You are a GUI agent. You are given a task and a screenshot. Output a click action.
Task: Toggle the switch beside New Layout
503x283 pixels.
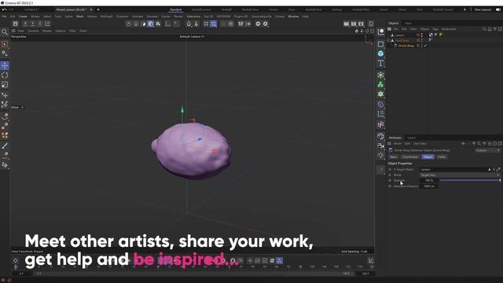tap(498, 9)
